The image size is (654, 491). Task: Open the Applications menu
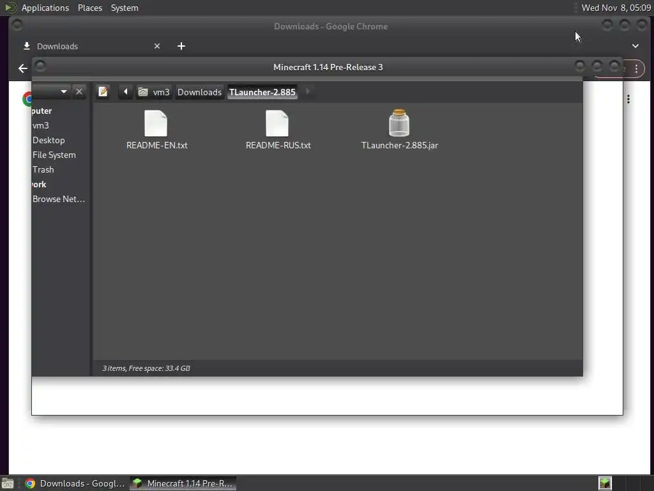(45, 8)
